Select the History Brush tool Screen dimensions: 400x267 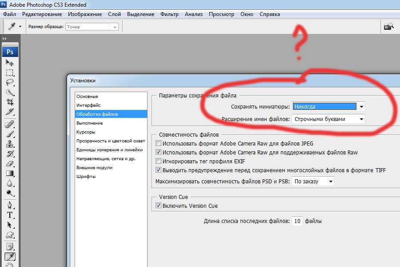point(10,154)
